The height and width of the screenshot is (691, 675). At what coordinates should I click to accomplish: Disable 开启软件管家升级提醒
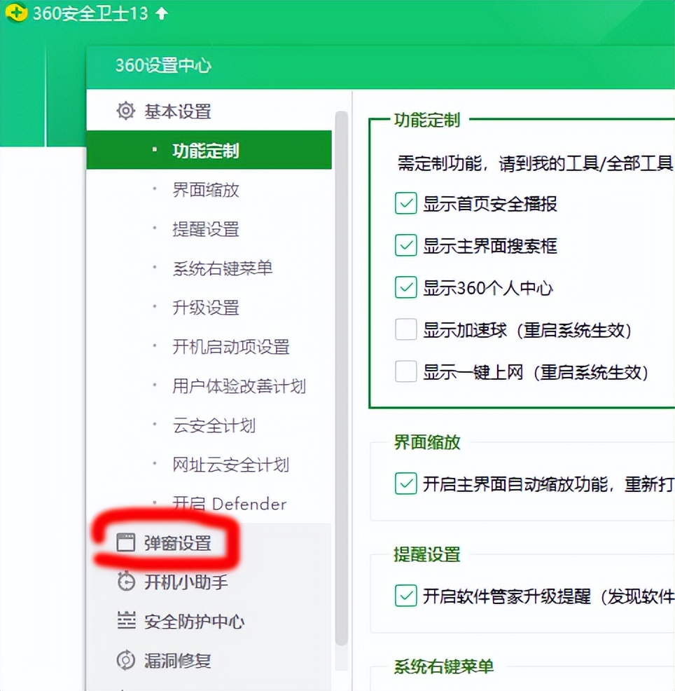point(405,596)
